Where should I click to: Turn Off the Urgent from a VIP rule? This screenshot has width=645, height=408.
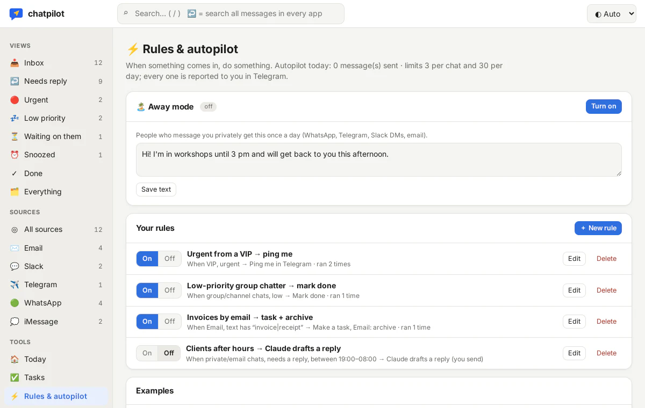[170, 259]
